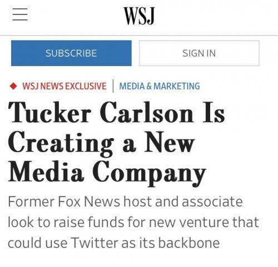The width and height of the screenshot is (278, 267).
Task: Click the headline line "Creating a New"
Action: coord(101,144)
